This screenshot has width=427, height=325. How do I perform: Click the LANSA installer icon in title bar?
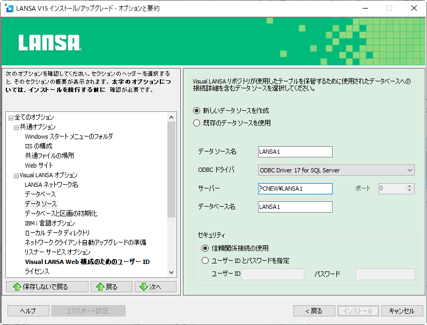[x=9, y=8]
